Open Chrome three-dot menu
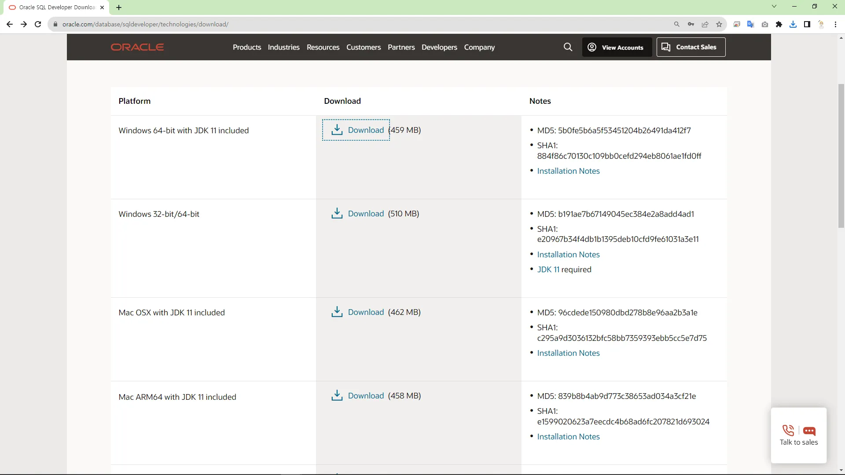The width and height of the screenshot is (845, 475). pos(835,24)
